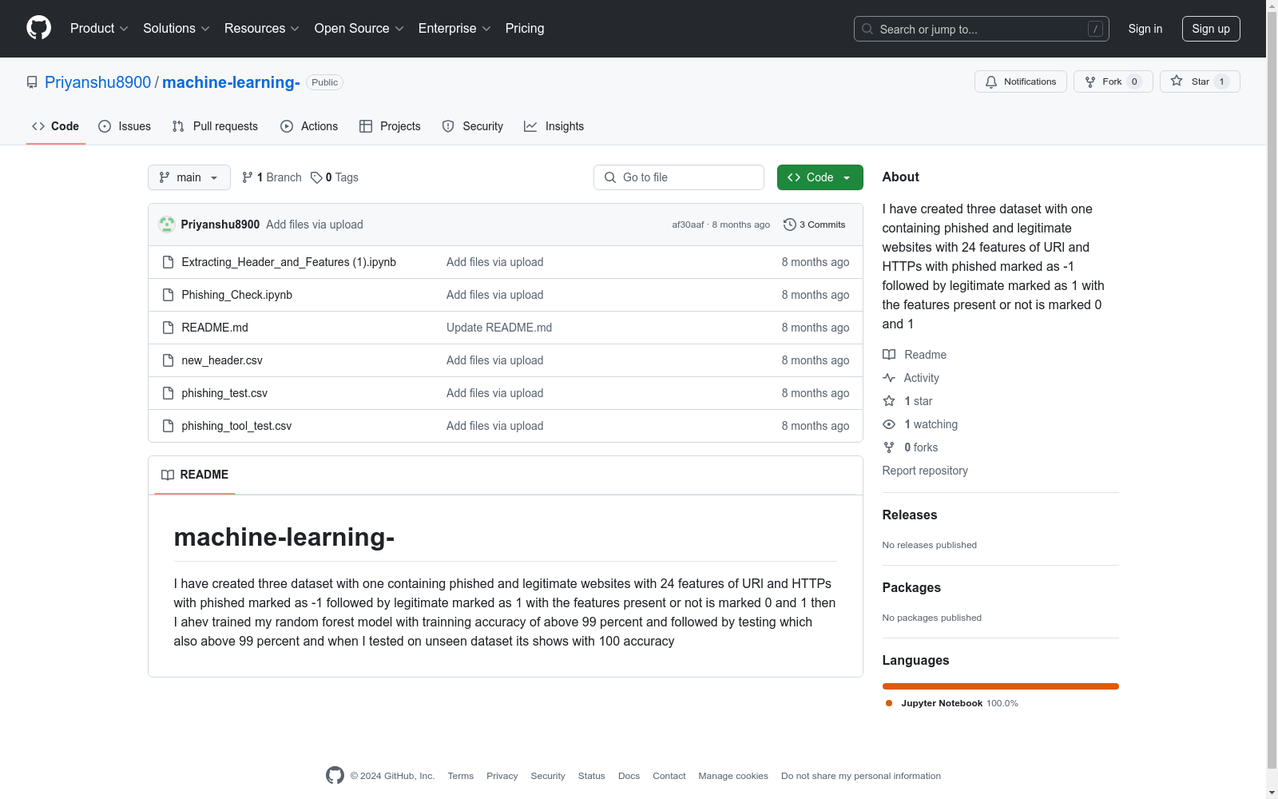
Task: Click the Sign in link
Action: [x=1145, y=29]
